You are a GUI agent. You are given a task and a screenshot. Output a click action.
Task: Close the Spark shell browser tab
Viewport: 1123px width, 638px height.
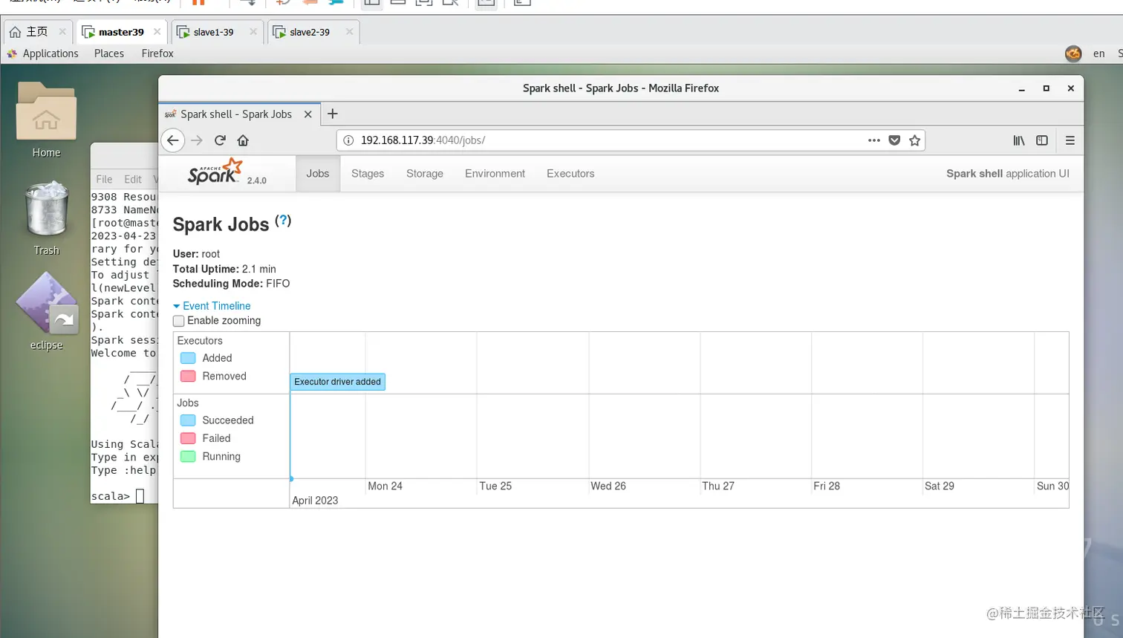308,114
